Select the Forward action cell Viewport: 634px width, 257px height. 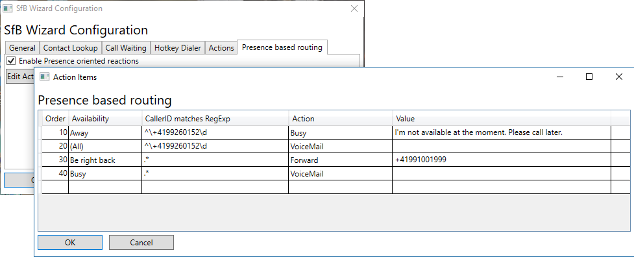340,160
